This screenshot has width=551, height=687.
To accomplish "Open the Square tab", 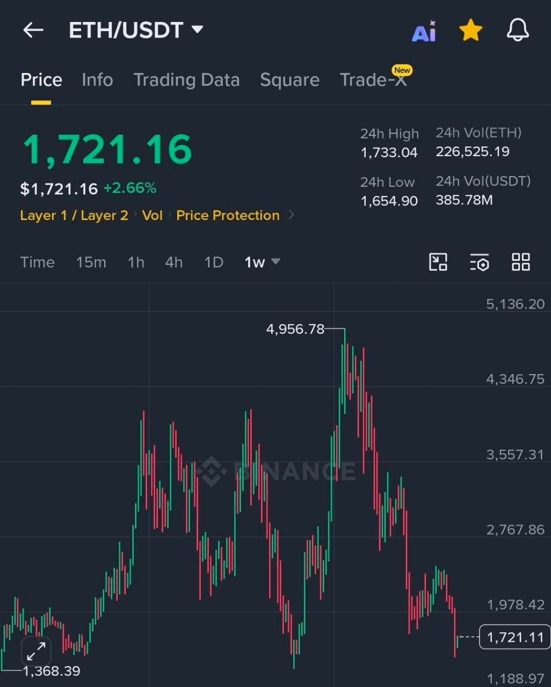I will point(289,80).
